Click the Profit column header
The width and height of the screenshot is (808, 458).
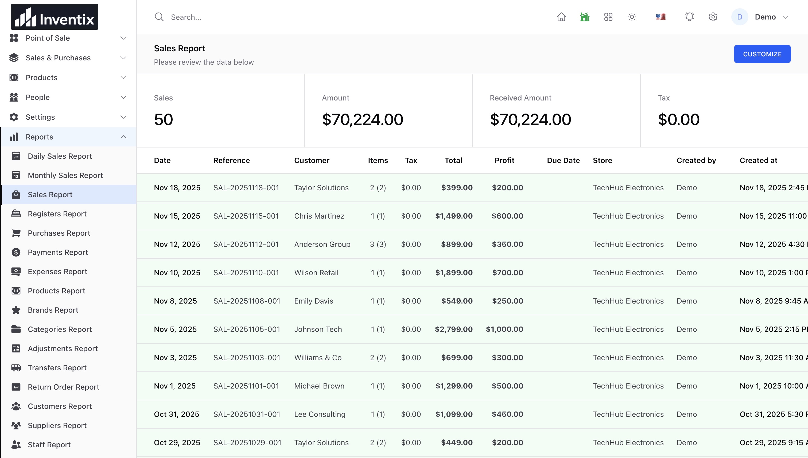pyautogui.click(x=504, y=160)
